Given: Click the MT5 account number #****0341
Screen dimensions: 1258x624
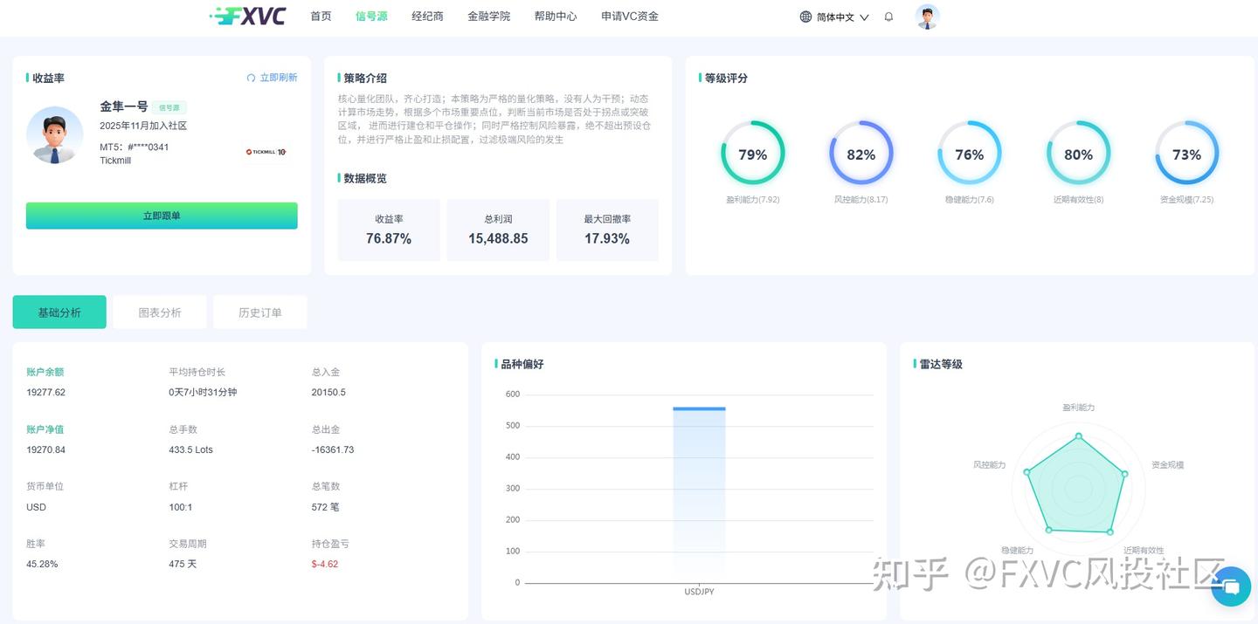Looking at the screenshot, I should point(149,147).
